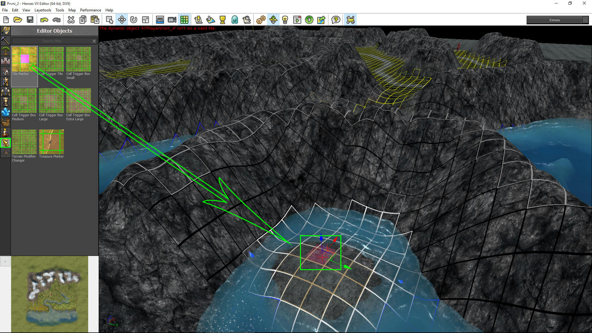592x333 pixels.
Task: Open the goblet artifacts tab
Action: click(x=5, y=101)
